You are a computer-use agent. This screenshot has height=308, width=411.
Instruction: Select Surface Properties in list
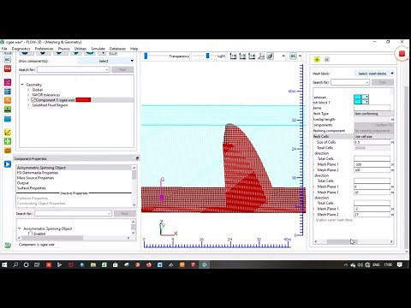pyautogui.click(x=32, y=188)
